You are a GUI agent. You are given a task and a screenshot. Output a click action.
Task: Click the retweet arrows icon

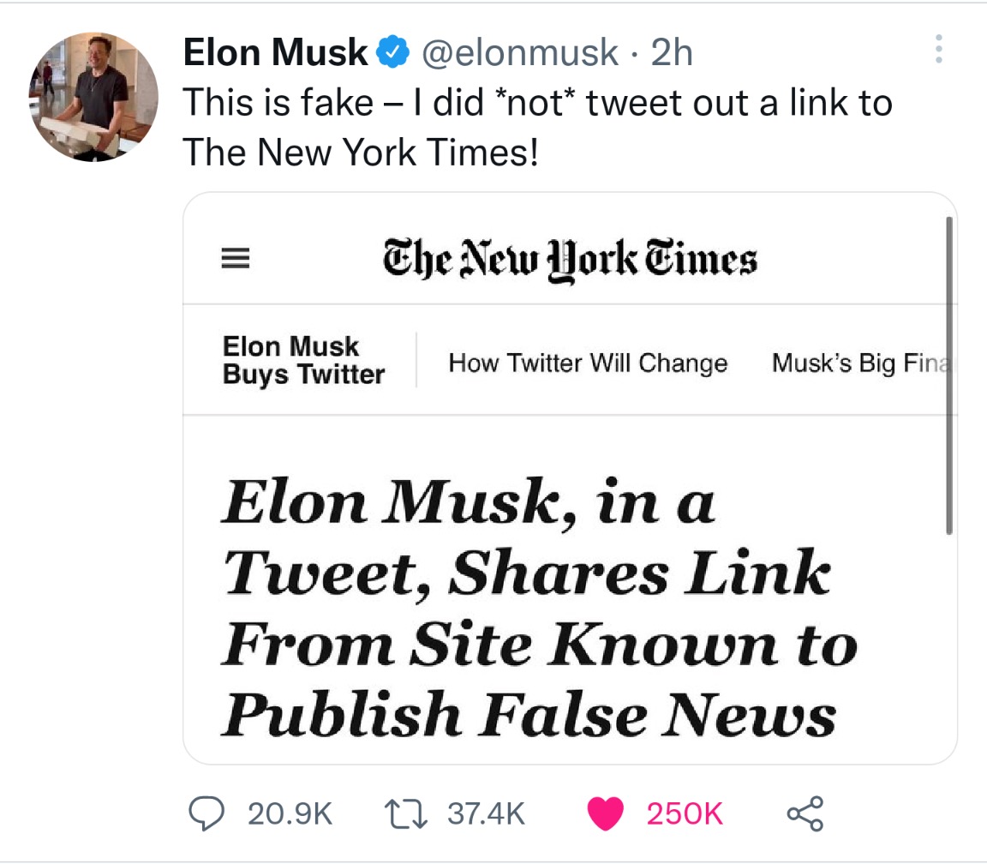pyautogui.click(x=408, y=813)
